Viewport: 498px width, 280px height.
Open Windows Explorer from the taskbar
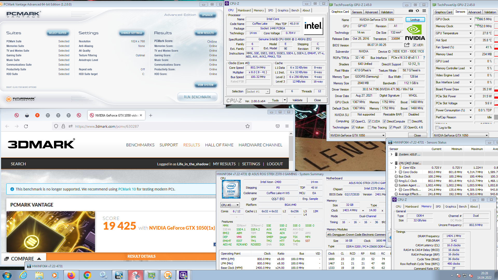(x=39, y=275)
